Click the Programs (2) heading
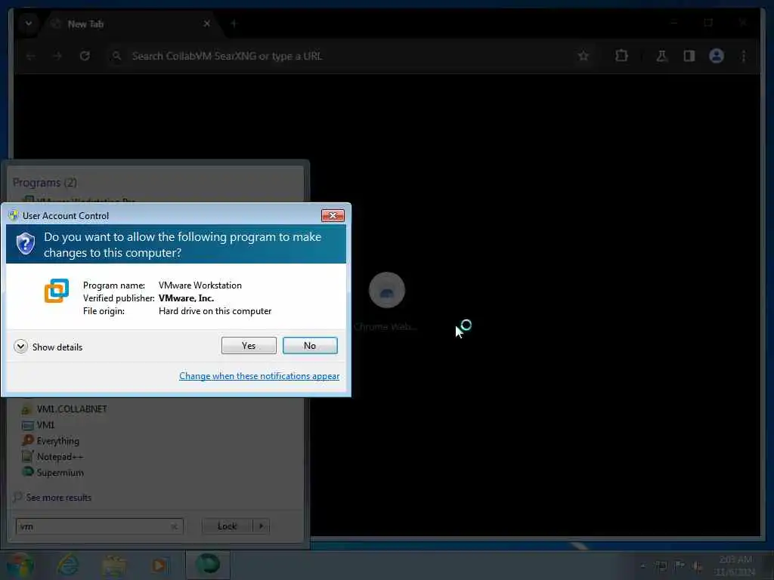 [x=45, y=183]
